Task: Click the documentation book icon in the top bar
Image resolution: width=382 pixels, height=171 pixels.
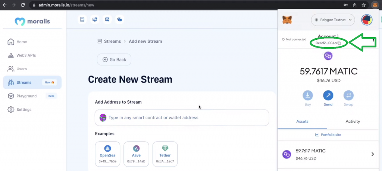Action: point(82,19)
